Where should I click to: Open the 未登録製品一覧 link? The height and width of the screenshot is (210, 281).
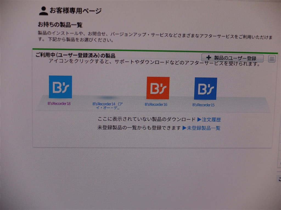[x=201, y=128]
